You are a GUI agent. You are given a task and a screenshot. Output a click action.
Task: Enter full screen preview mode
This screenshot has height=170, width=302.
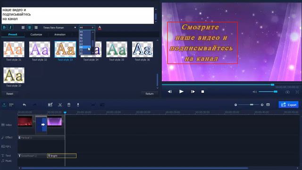297,92
